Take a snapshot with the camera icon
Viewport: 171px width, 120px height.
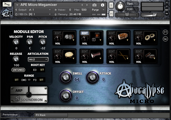pos(95,5)
